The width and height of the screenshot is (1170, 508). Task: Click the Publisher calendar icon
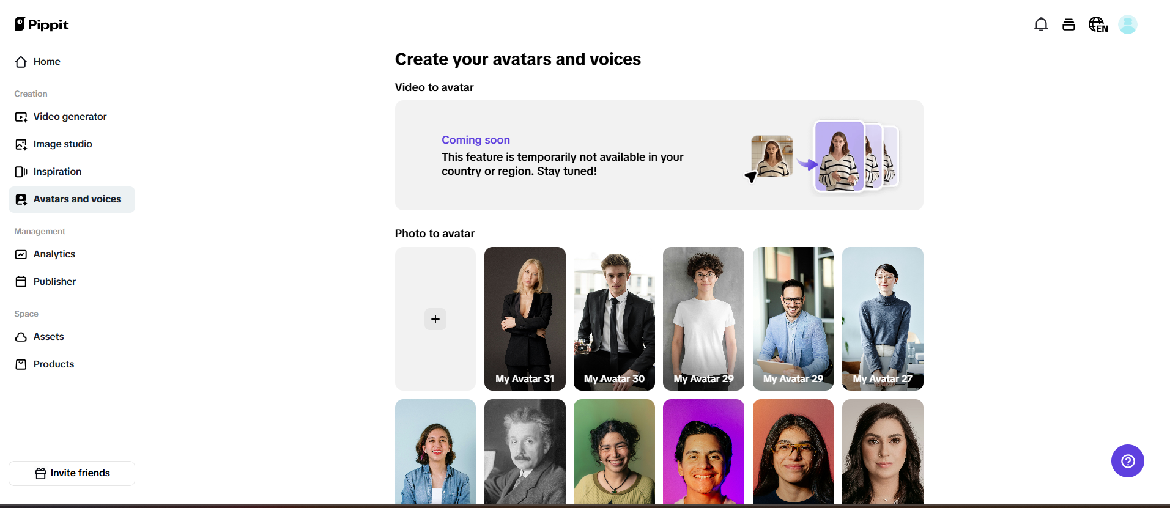pos(21,282)
